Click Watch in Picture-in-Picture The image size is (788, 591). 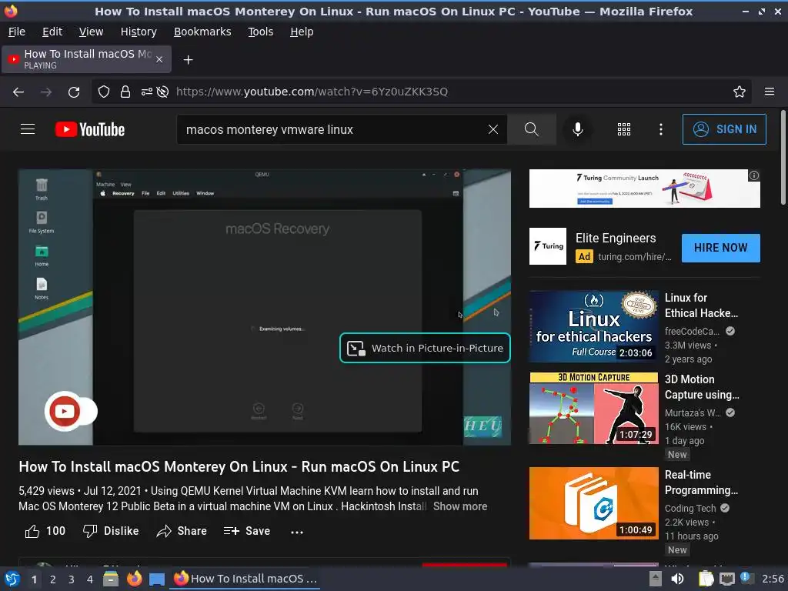point(425,348)
